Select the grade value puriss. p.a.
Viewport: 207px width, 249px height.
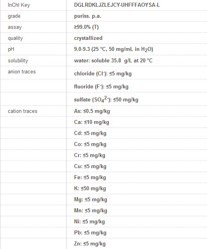click(88, 16)
